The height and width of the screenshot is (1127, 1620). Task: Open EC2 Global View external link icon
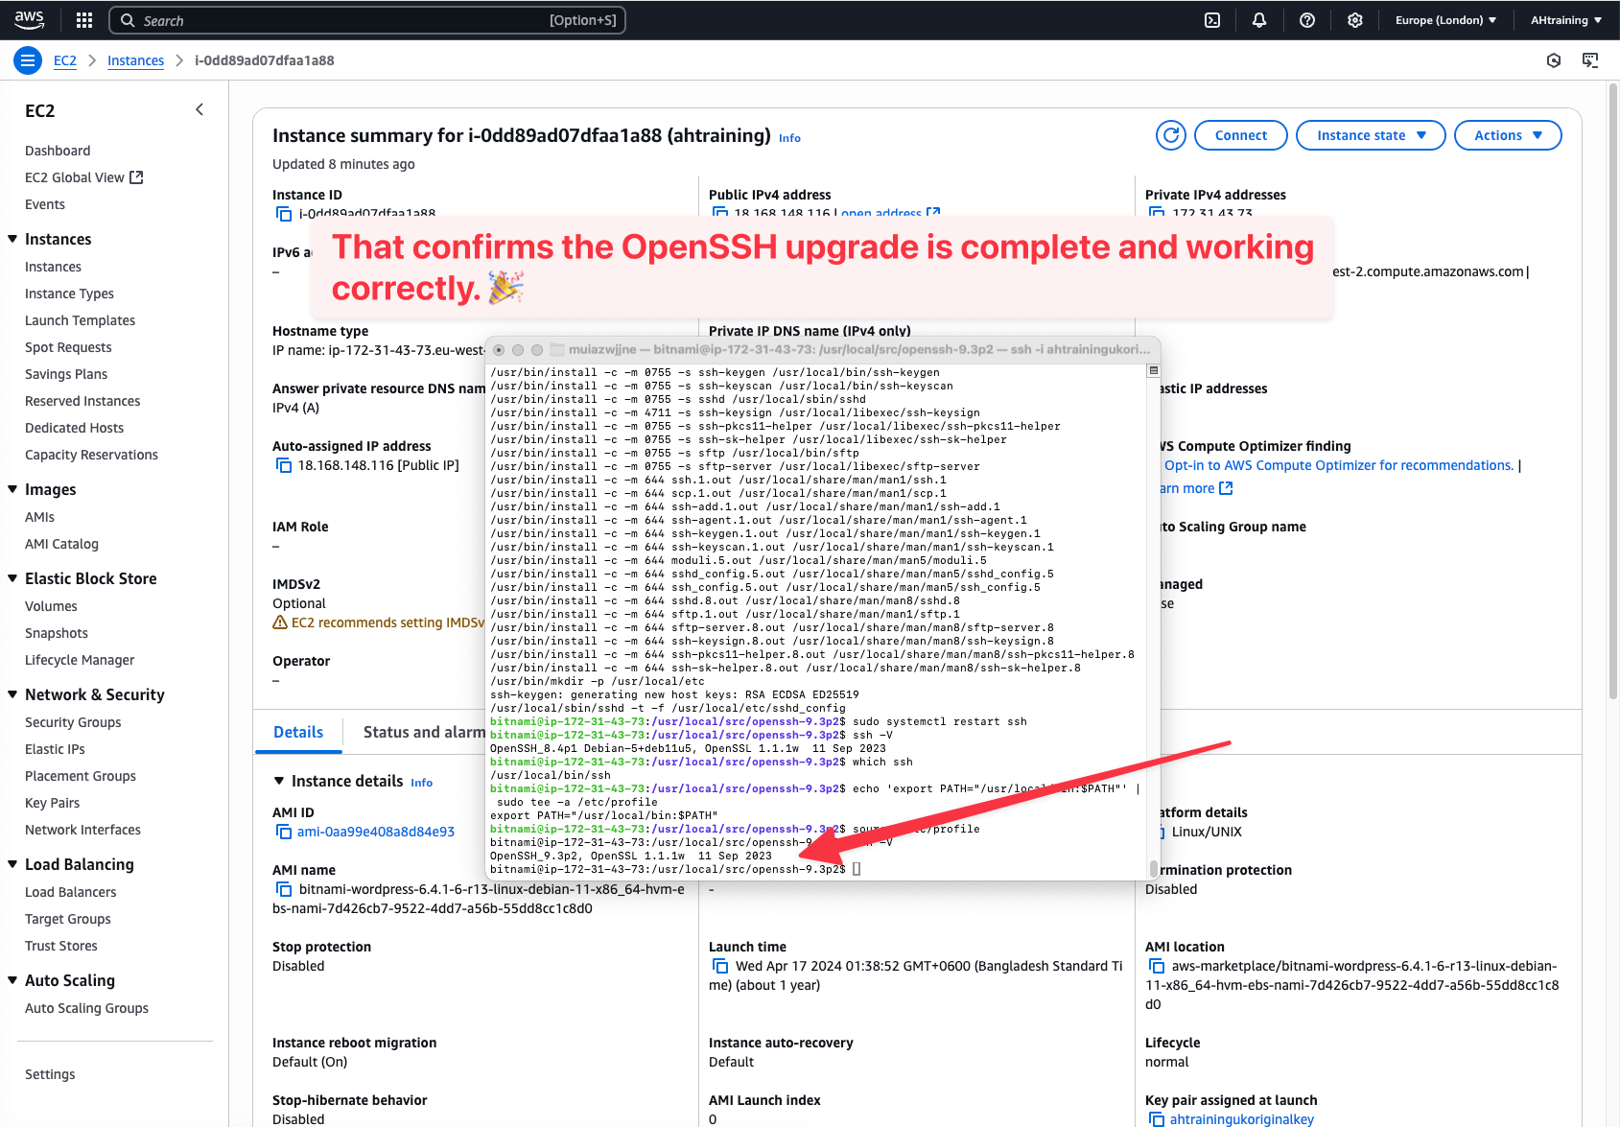(x=136, y=177)
